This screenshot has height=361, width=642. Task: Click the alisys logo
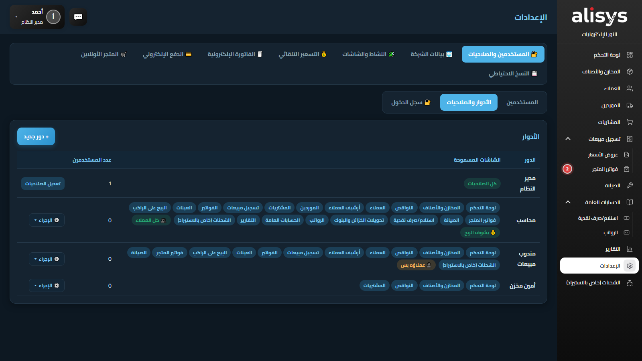click(599, 17)
